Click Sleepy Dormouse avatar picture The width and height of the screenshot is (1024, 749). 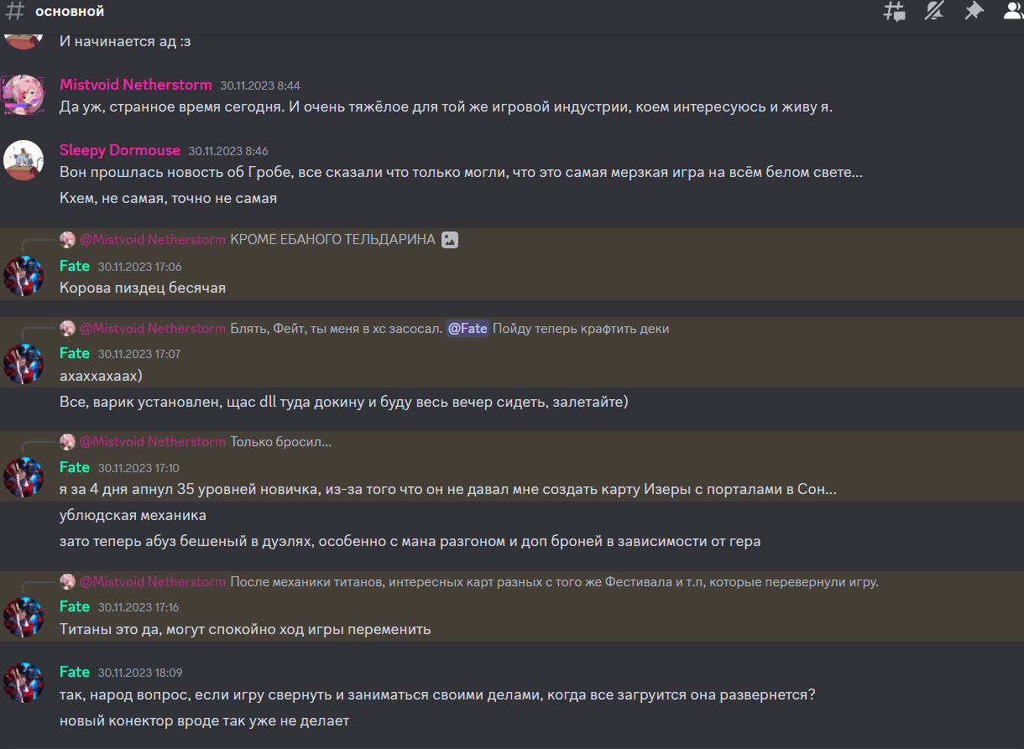pos(24,159)
